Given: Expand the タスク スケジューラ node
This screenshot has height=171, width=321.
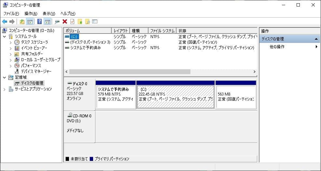Looking at the screenshot, I should click(11, 43).
